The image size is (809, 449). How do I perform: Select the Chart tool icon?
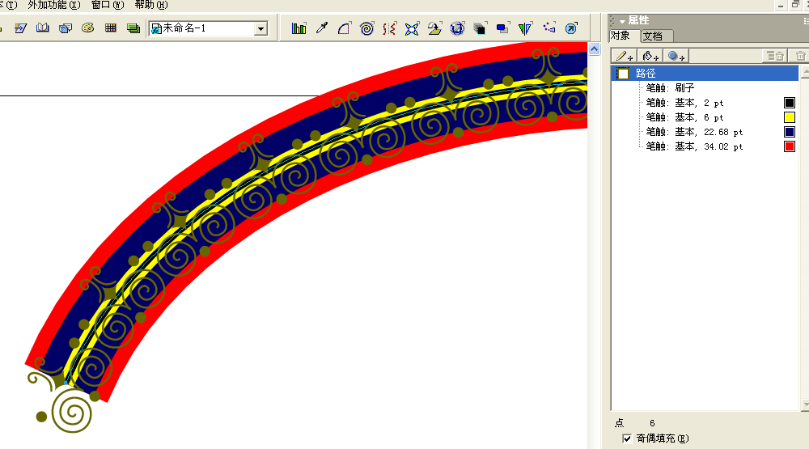click(x=299, y=28)
